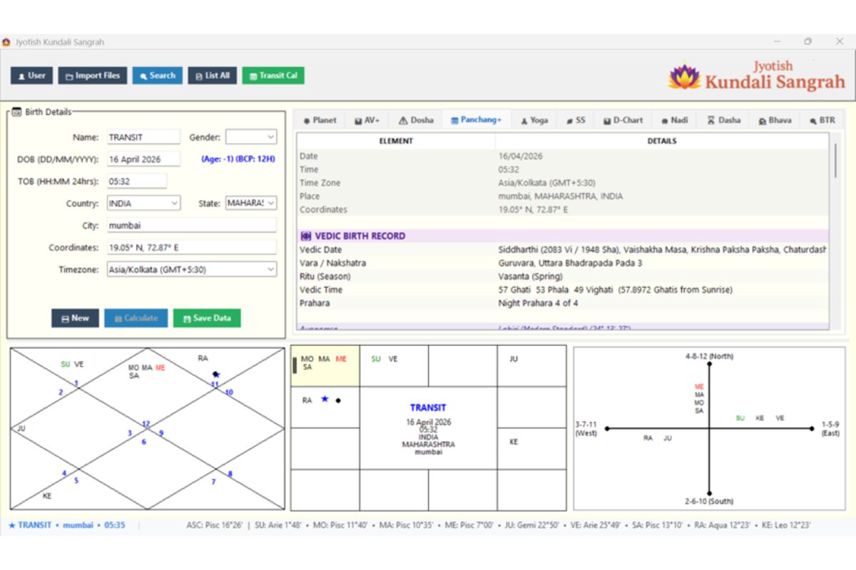The width and height of the screenshot is (856, 570).
Task: Click 'JU: Gemi 22°50'' in status bar
Action: coord(531,525)
